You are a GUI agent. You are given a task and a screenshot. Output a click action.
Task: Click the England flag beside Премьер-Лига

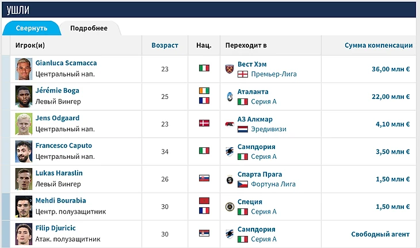pyautogui.click(x=243, y=74)
